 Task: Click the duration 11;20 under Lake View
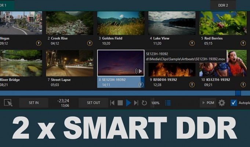point(157,43)
